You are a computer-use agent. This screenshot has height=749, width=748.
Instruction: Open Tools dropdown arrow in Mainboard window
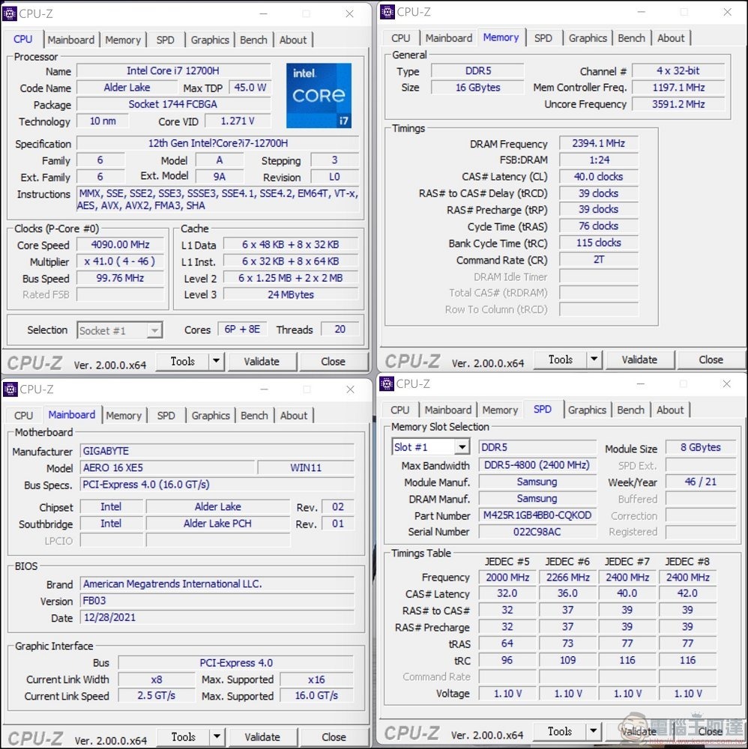click(217, 736)
